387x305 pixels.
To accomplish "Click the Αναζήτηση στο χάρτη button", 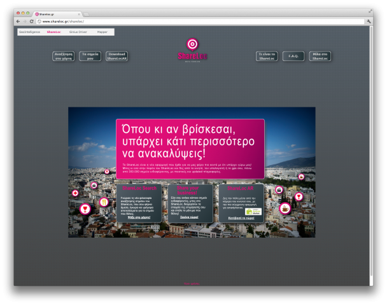I will (64, 56).
